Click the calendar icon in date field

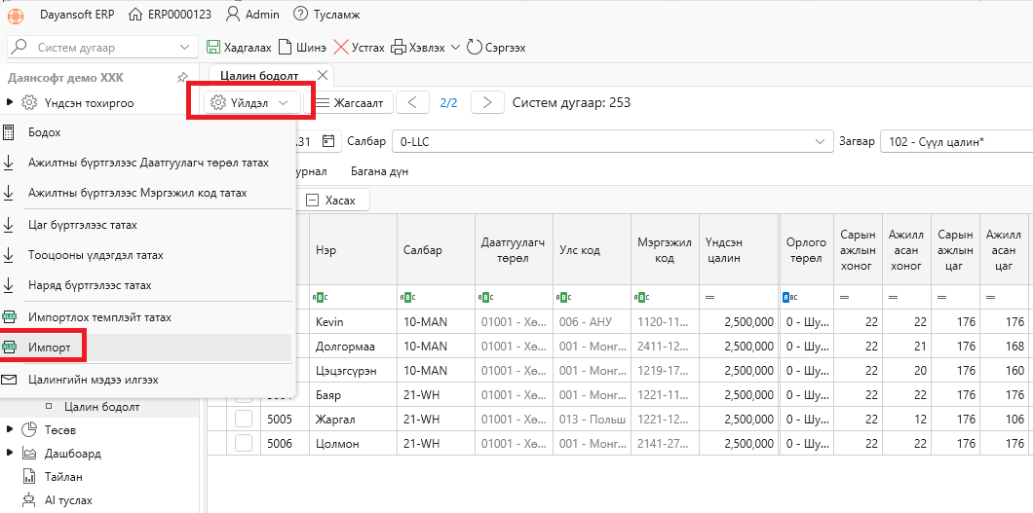[x=328, y=141]
